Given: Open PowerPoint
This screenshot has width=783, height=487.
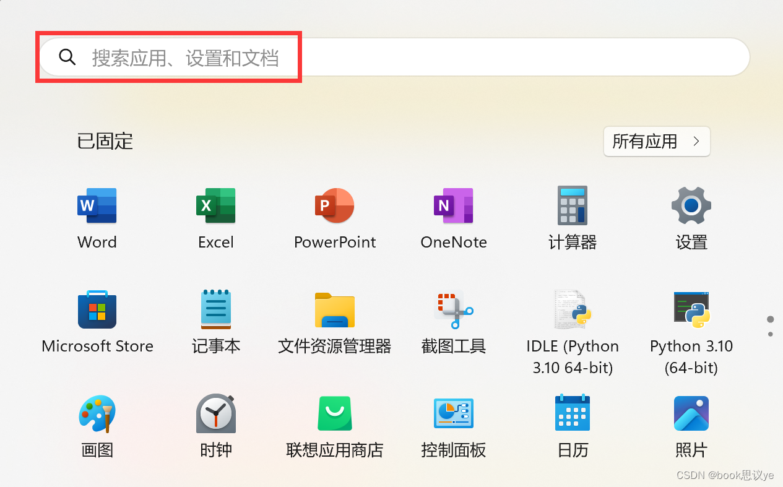Looking at the screenshot, I should pos(334,205).
